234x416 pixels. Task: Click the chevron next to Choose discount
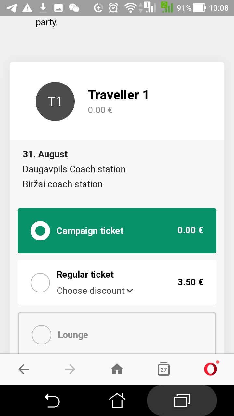point(130,291)
